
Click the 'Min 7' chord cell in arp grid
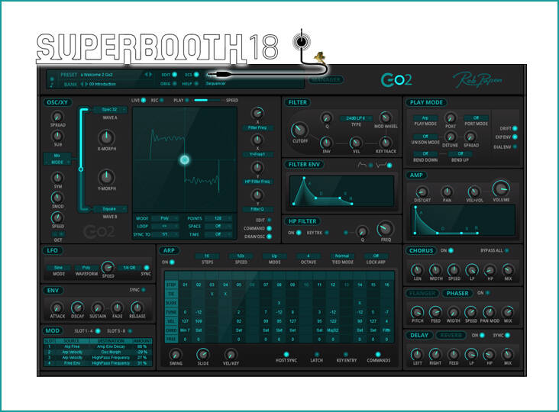[185, 330]
